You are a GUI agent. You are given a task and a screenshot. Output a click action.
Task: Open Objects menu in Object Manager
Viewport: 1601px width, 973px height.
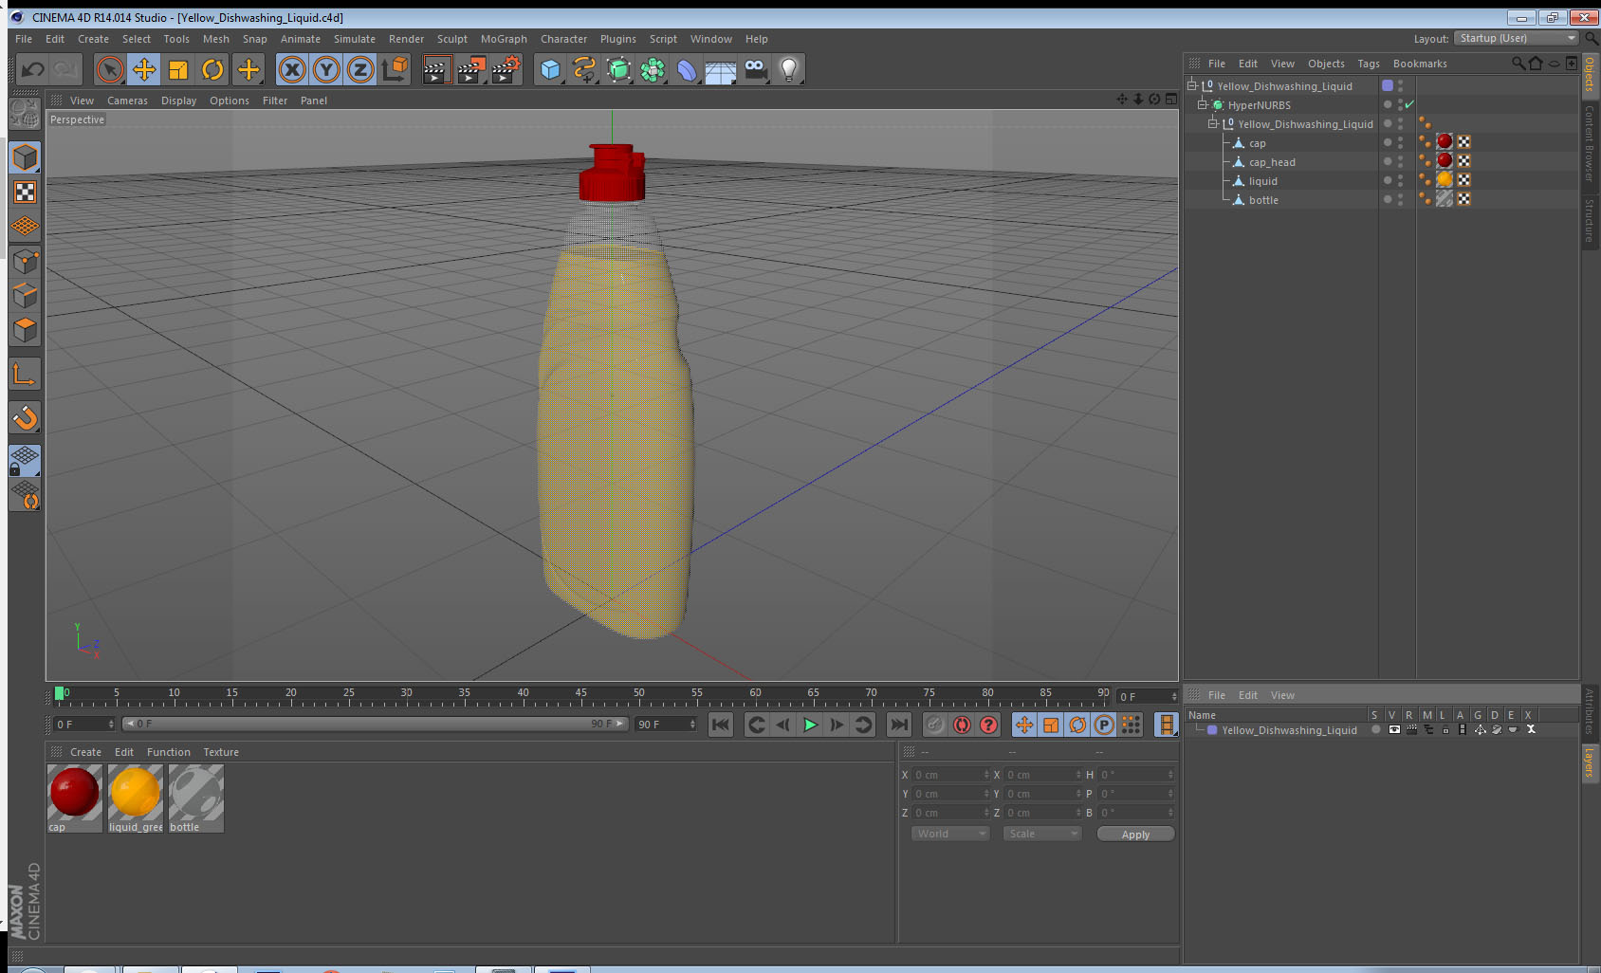coord(1326,64)
